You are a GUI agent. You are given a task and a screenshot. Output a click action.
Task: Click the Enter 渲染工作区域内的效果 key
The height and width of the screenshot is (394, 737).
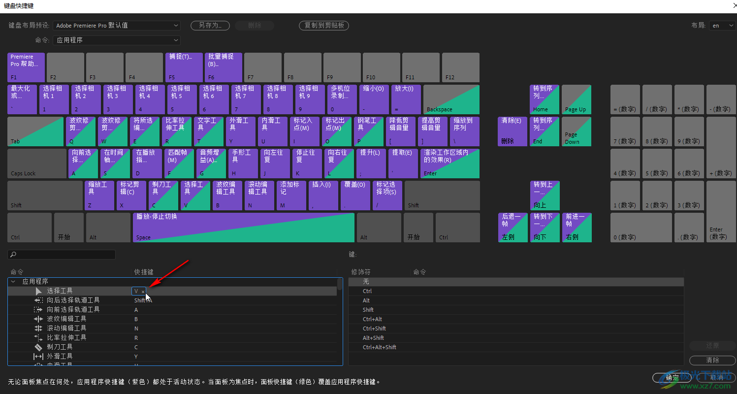(x=450, y=164)
